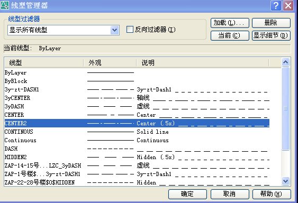Click the scrollbar down arrow
The height and width of the screenshot is (203, 298).
(x=285, y=181)
